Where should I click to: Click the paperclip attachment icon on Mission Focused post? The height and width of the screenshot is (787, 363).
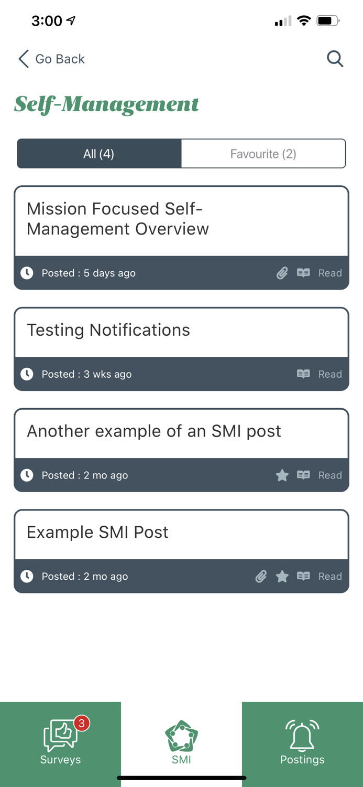282,273
